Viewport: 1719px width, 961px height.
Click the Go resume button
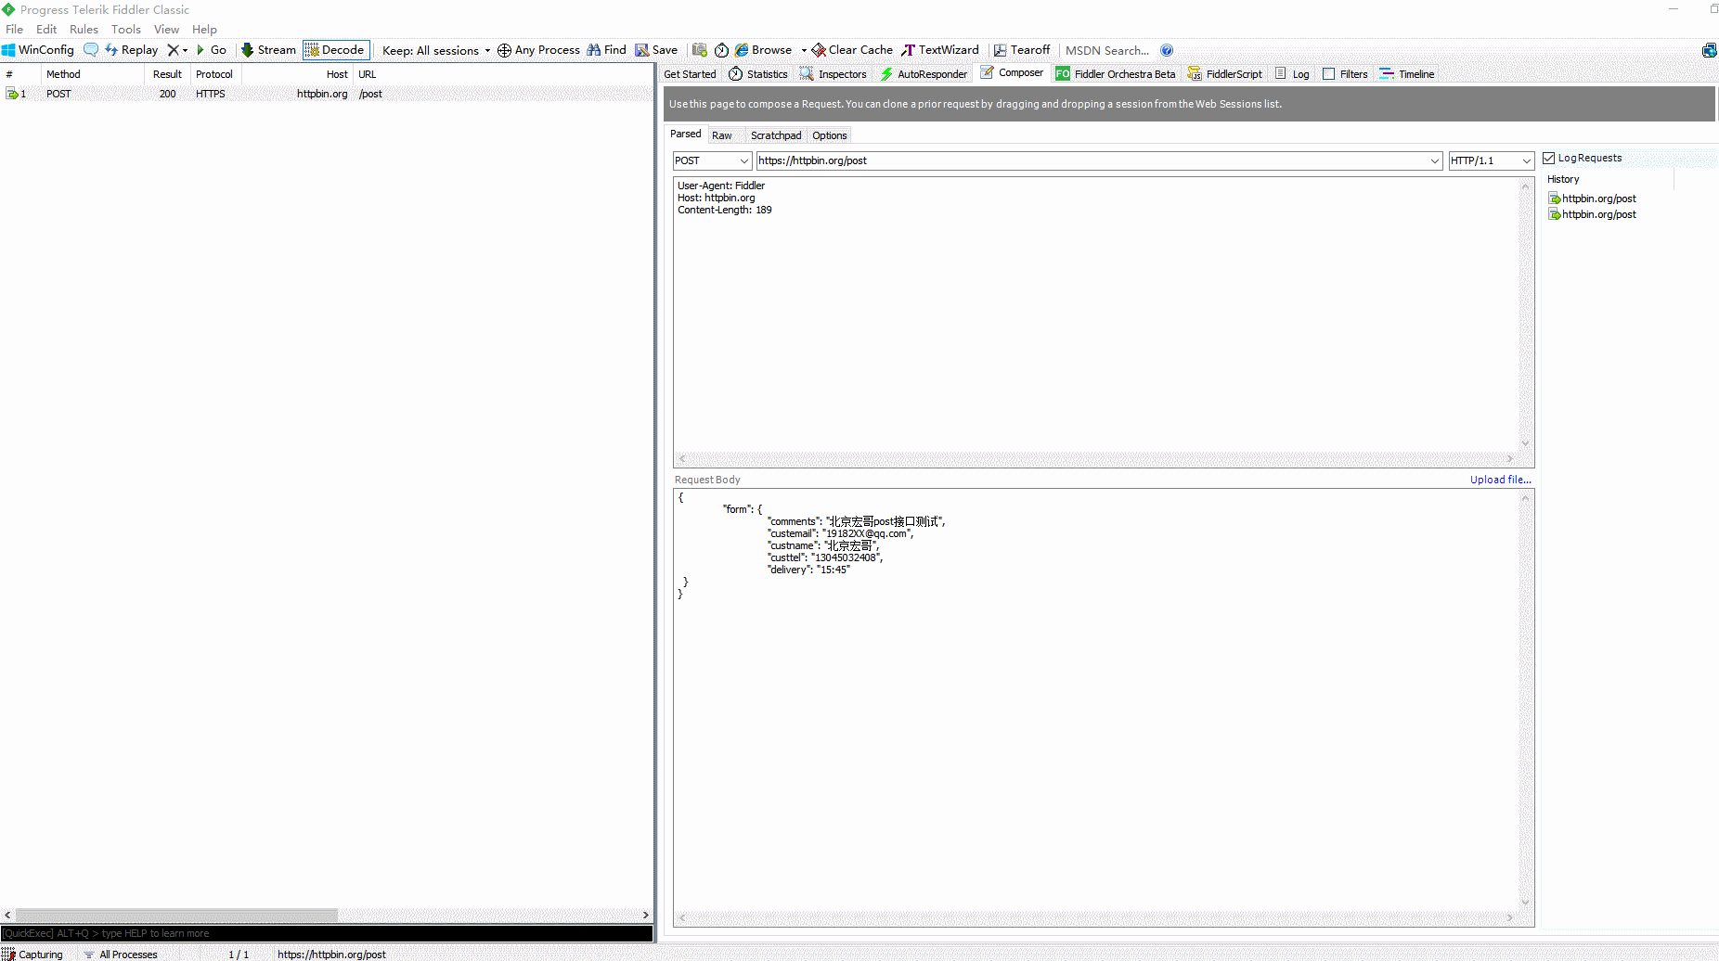click(212, 50)
